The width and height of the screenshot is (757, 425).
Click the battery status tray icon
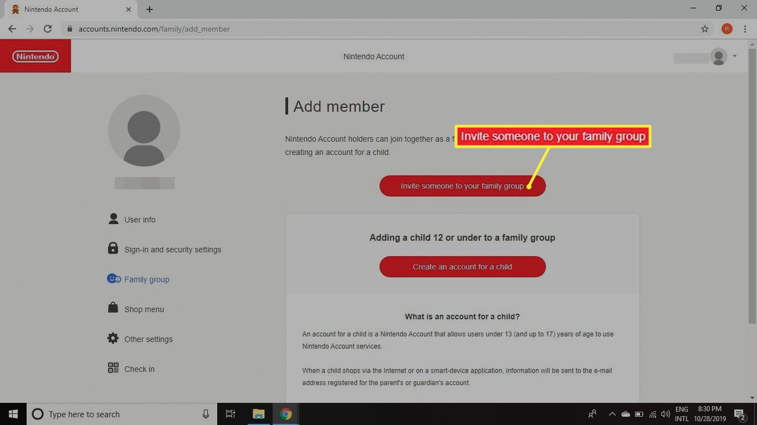click(x=639, y=414)
